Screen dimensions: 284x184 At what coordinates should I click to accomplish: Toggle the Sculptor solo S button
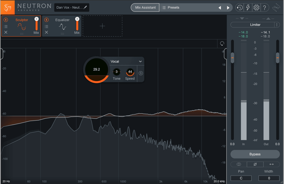(141, 73)
